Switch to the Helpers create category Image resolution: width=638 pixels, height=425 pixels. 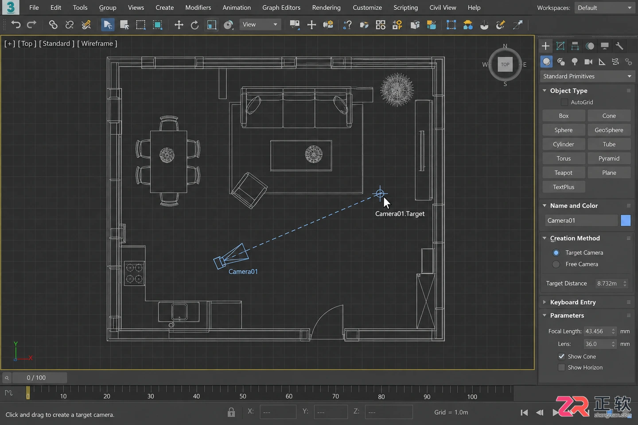[x=602, y=62]
